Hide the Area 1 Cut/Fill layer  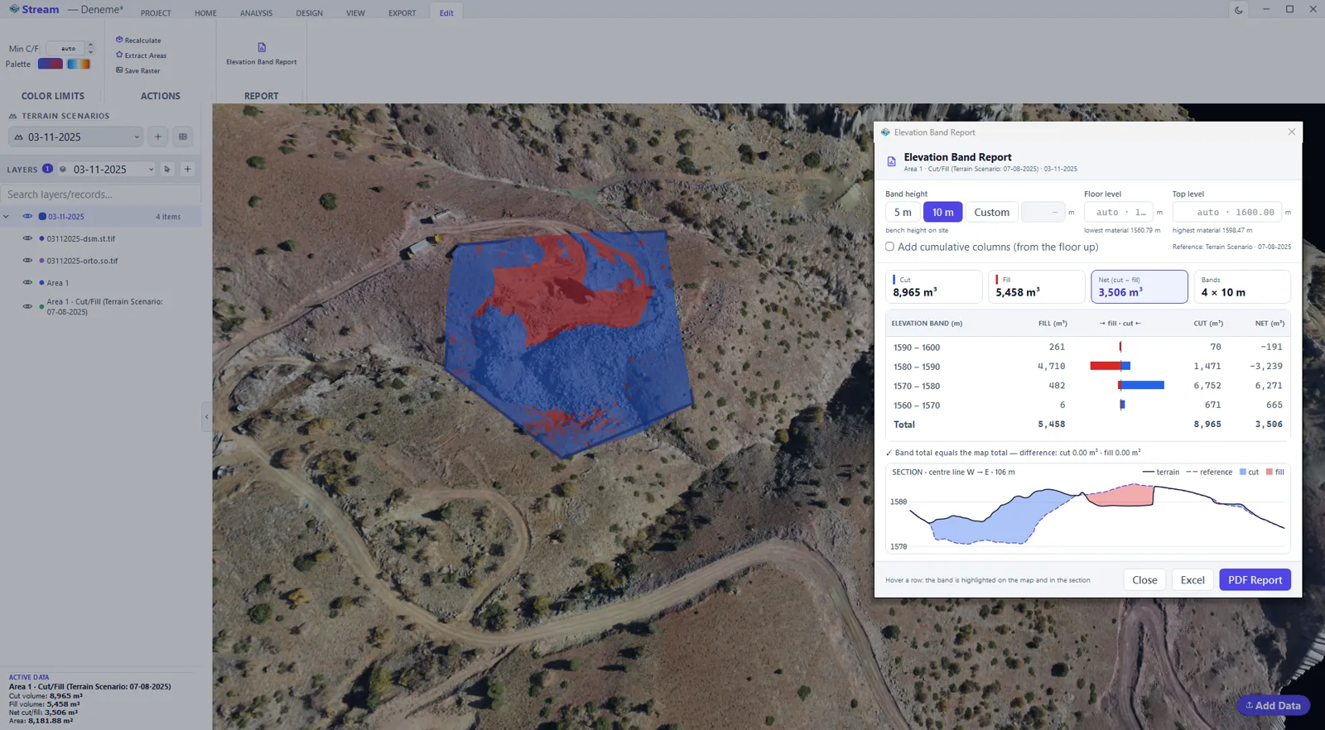pyautogui.click(x=27, y=306)
